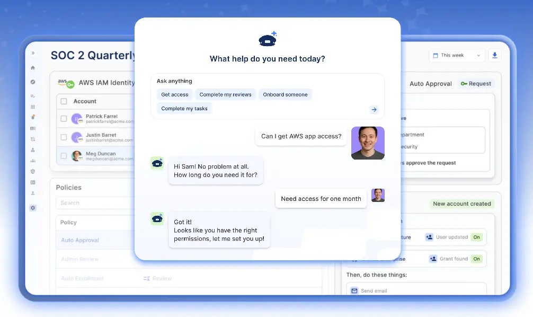Toggle the On switch for User updated
Viewport: 533px width, 317px height.
(x=476, y=237)
